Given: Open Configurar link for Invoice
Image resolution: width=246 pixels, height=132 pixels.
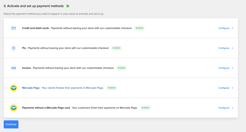Looking at the screenshot, I should [224, 68].
